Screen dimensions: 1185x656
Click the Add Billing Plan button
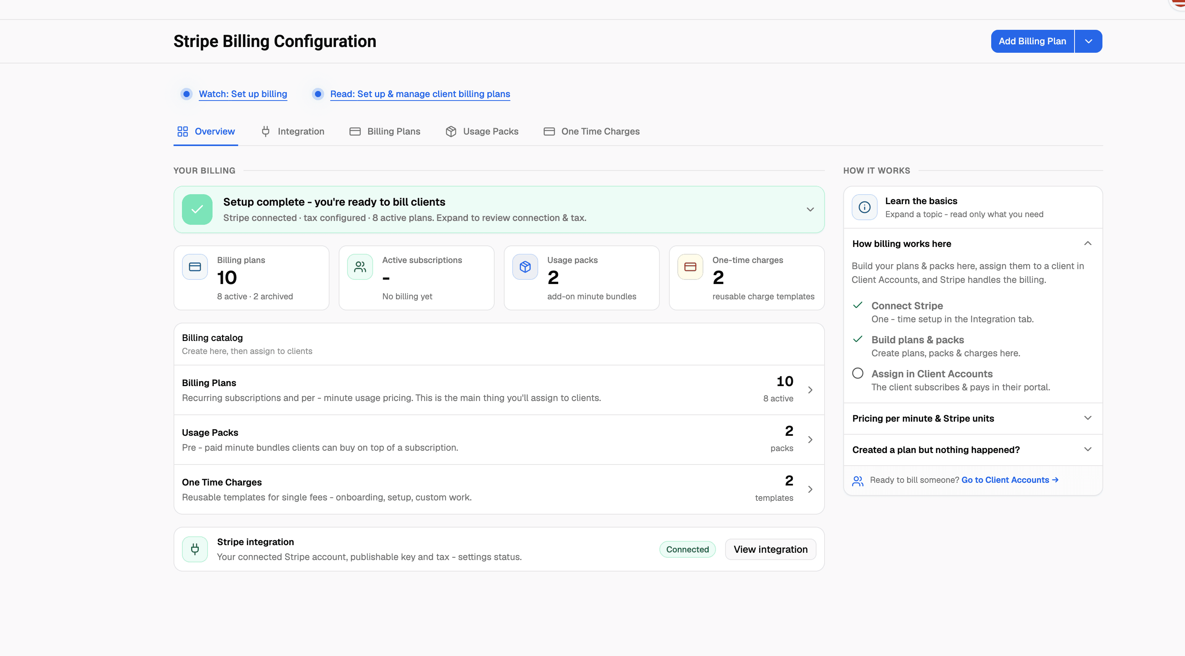coord(1032,41)
